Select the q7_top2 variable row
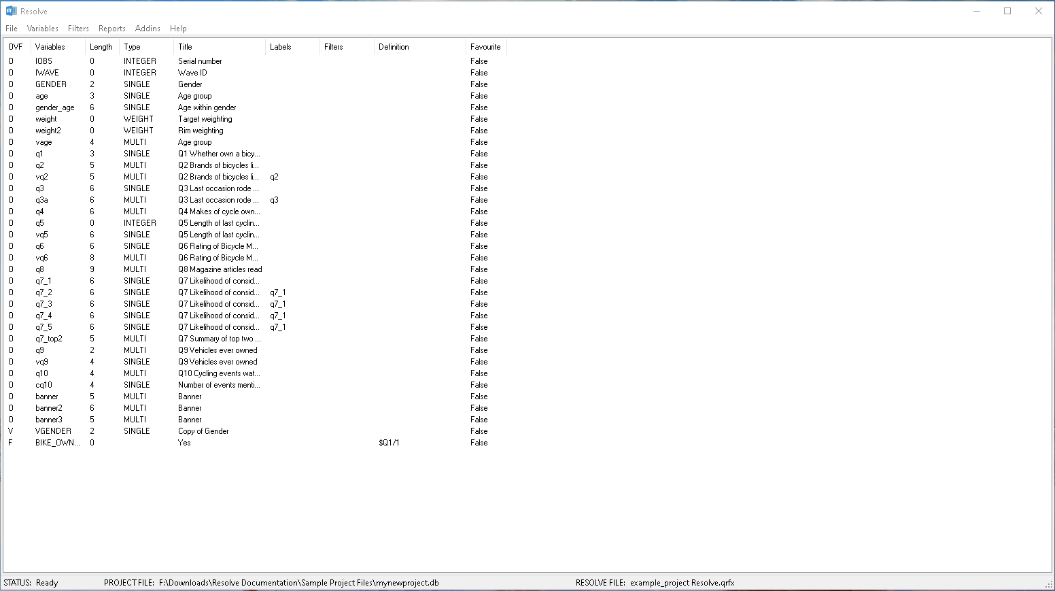1055x591 pixels. click(x=49, y=339)
